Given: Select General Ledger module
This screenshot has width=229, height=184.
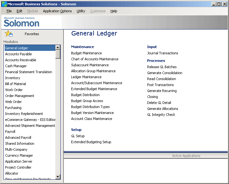Looking at the screenshot, I should [x=30, y=48].
